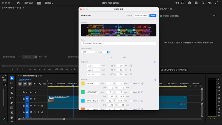Edit the Three-Act Structure name field
The image size is (222, 125).
[x=119, y=44]
